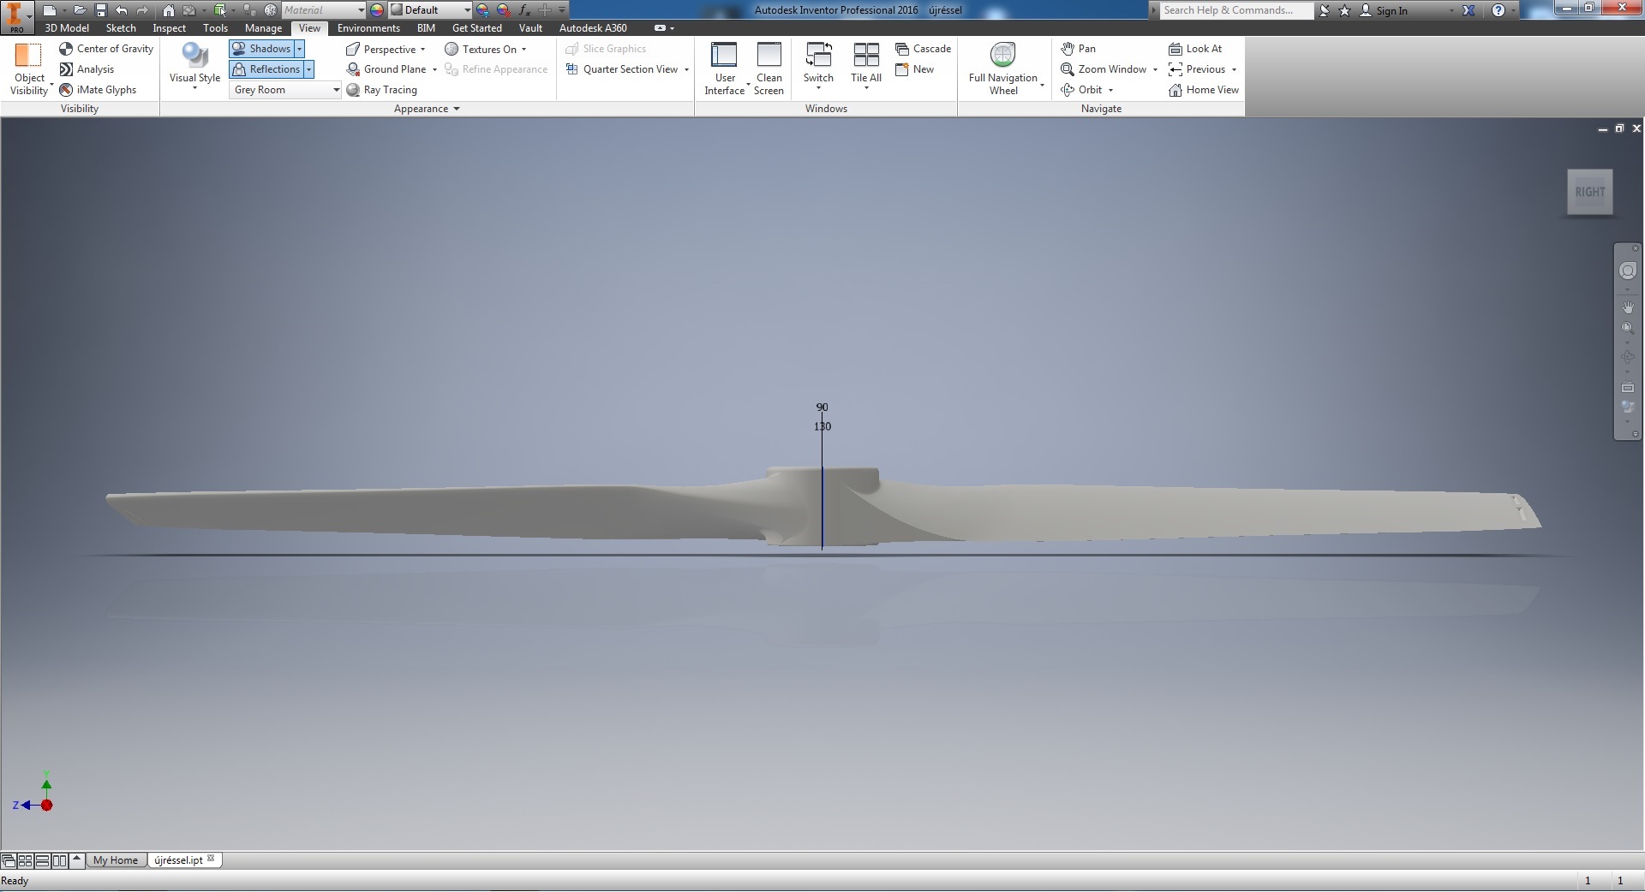Open the Grey Room lighting style dropdown
1645x892 pixels.
pyautogui.click(x=285, y=90)
